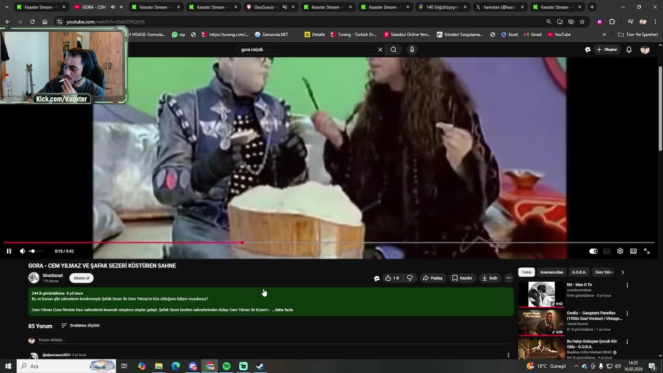Open the Zamunda.NET bookmark

(x=271, y=35)
